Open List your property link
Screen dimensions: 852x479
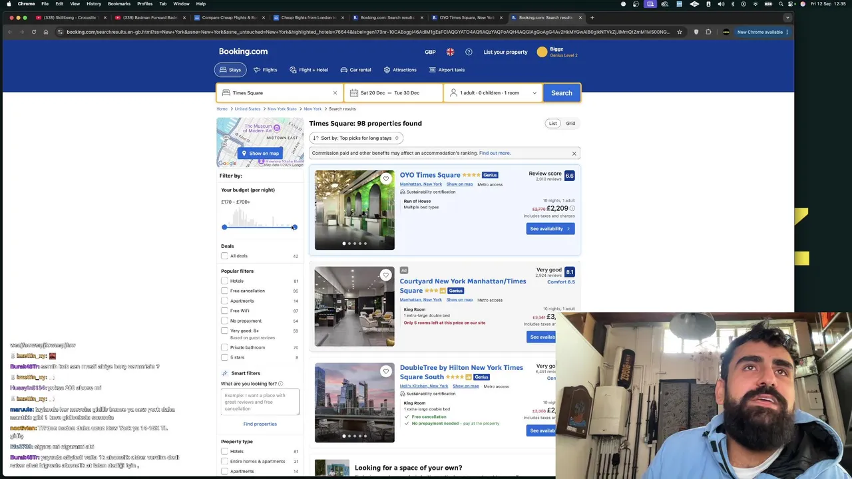pos(505,52)
